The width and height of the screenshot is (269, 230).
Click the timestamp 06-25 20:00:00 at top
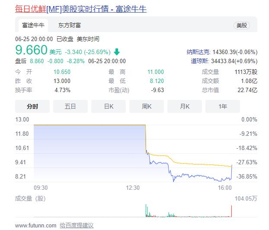34,39
